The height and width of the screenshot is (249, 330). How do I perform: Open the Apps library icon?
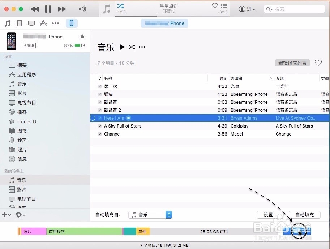[x=43, y=23]
